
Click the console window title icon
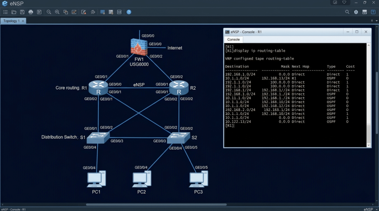(x=227, y=32)
